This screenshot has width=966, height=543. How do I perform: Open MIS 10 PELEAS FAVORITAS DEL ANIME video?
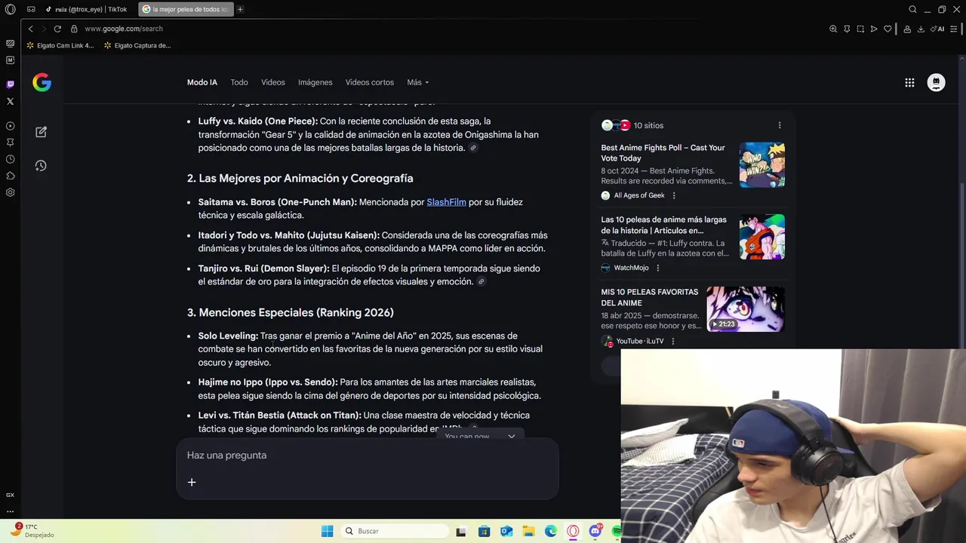tap(649, 297)
